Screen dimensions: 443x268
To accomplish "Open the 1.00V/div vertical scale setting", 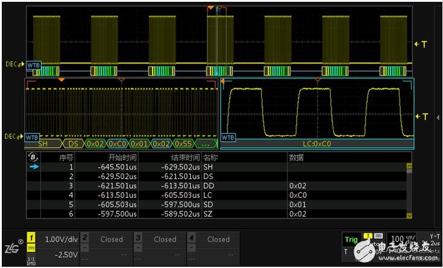I will 60,239.
